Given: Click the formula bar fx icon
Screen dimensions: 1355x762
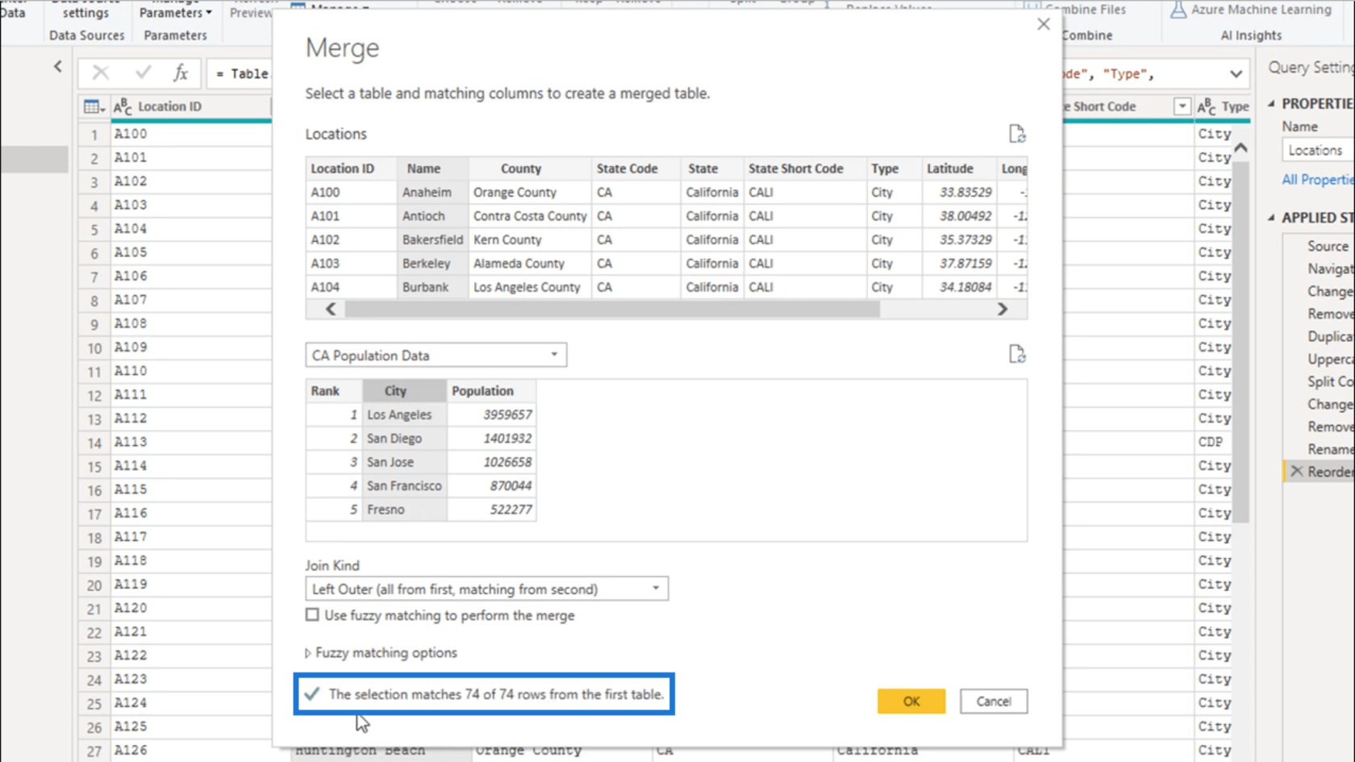Looking at the screenshot, I should [181, 73].
